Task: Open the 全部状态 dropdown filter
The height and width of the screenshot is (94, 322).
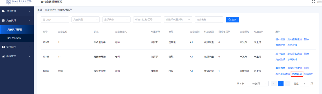Action: [x=116, y=19]
